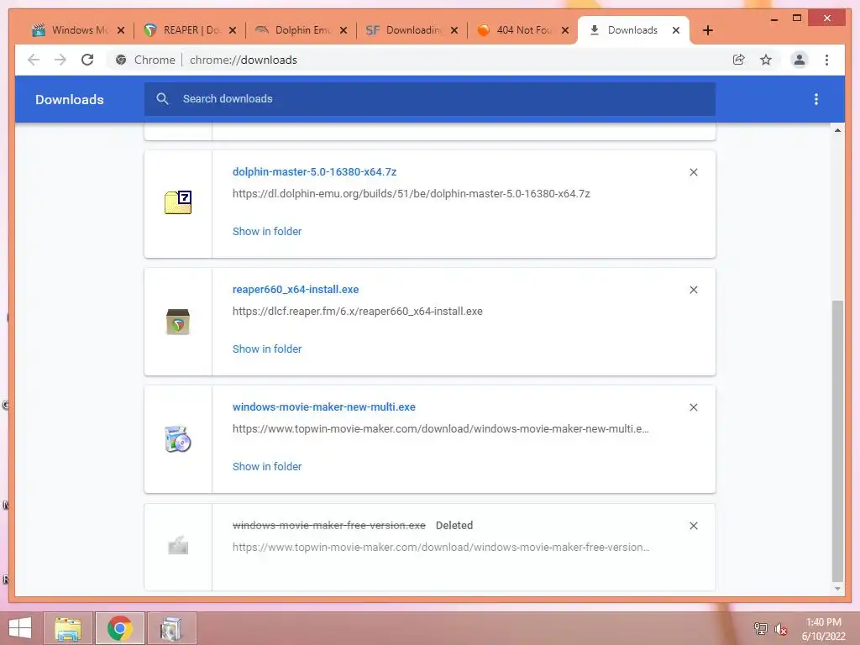
Task: Click the Downloads page heading
Action: click(70, 99)
